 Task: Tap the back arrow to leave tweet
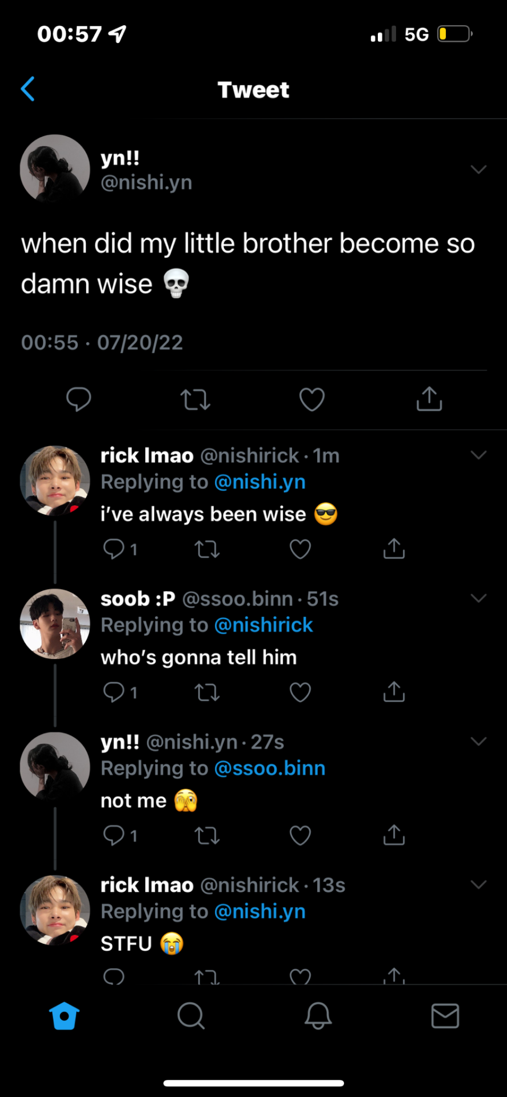click(28, 89)
